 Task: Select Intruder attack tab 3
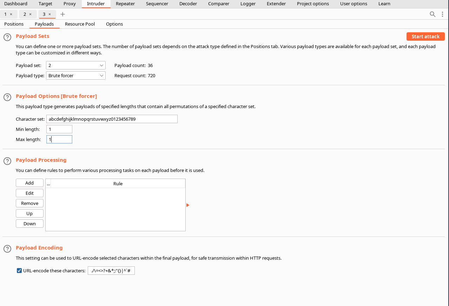[x=44, y=14]
